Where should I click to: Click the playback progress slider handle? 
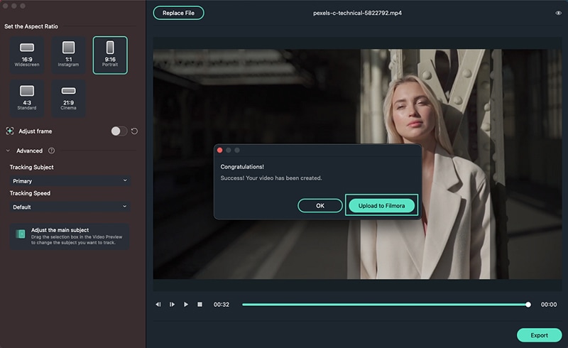point(528,305)
